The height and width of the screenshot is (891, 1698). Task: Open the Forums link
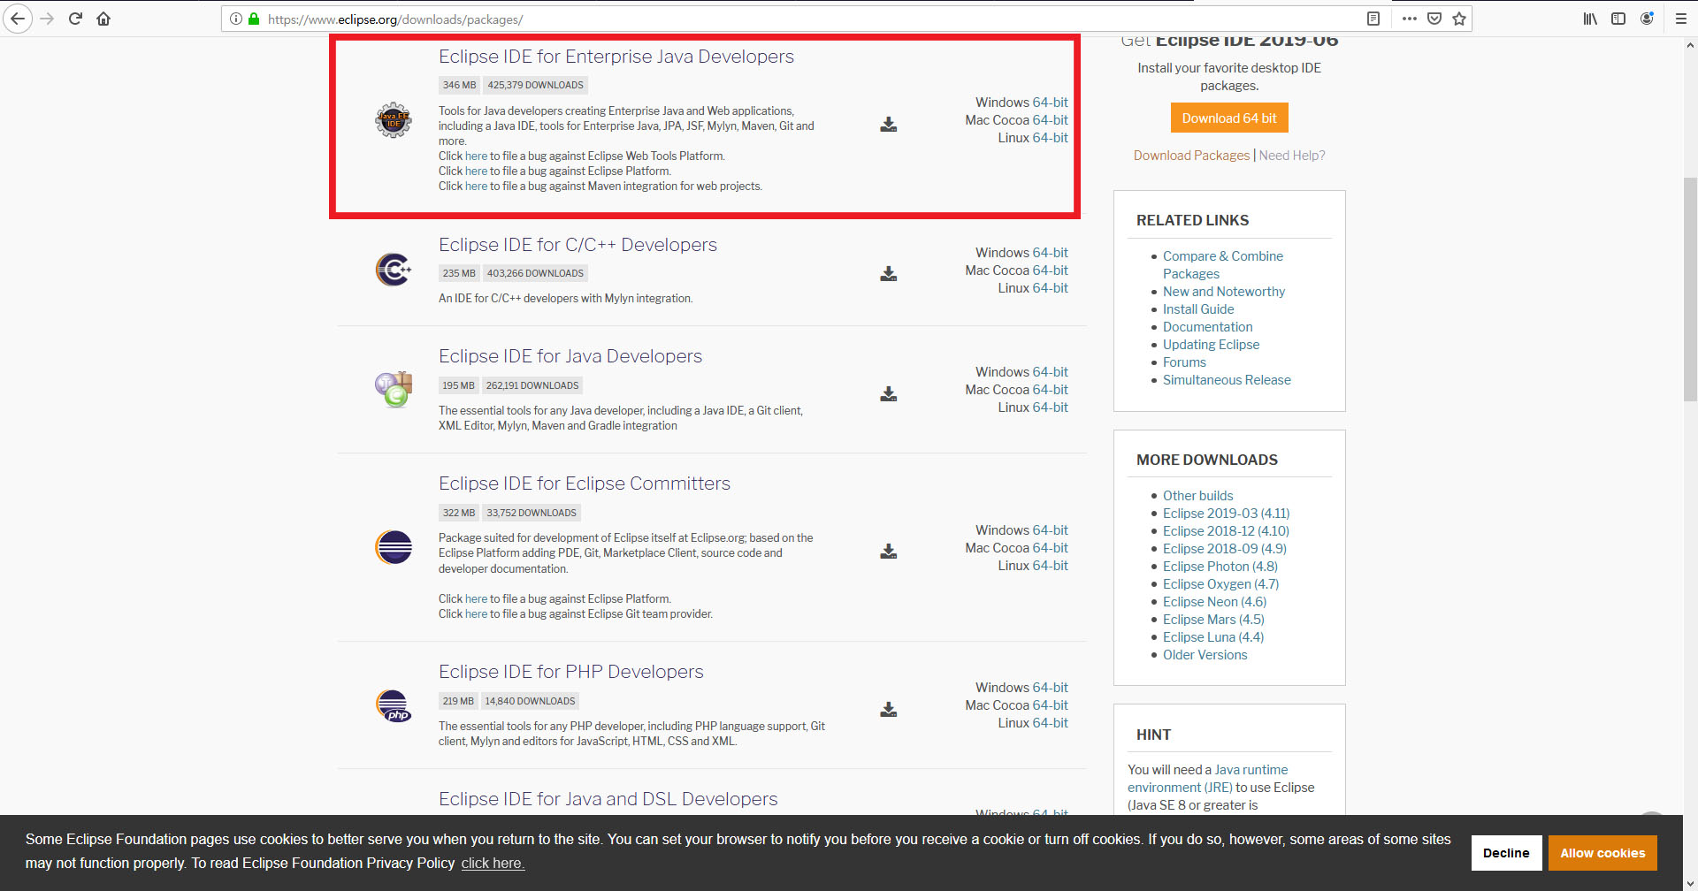click(1184, 362)
